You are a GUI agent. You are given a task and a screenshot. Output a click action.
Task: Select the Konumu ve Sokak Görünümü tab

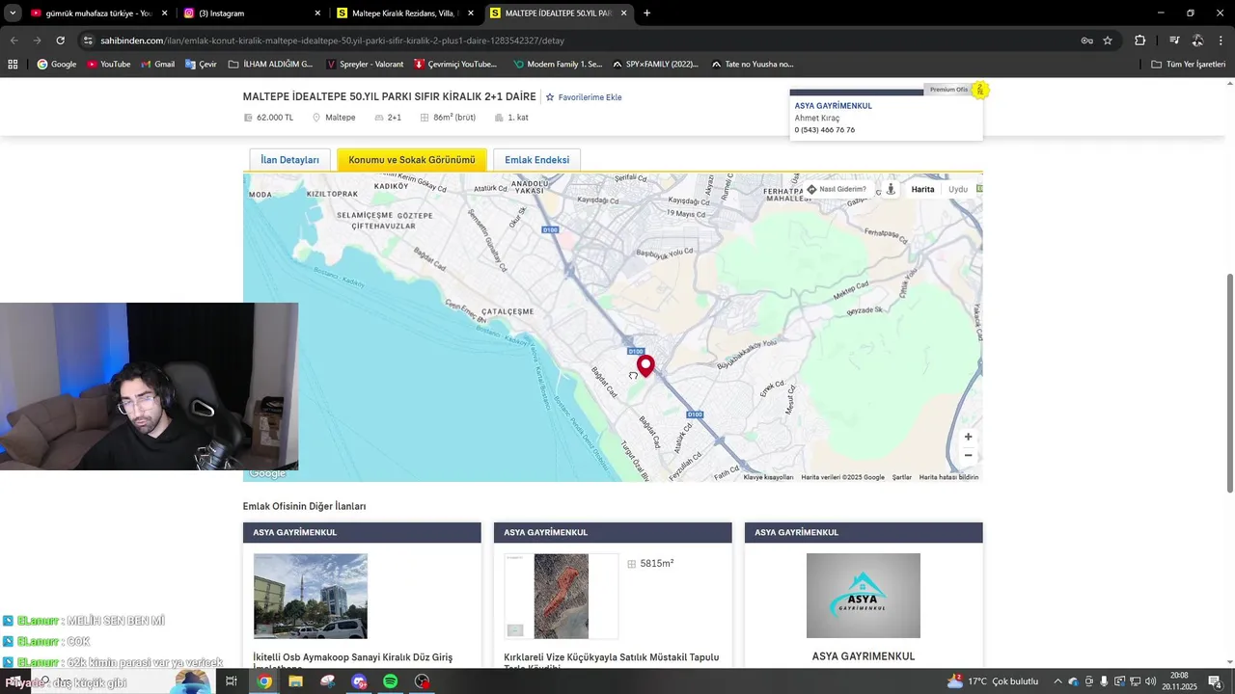[412, 160]
